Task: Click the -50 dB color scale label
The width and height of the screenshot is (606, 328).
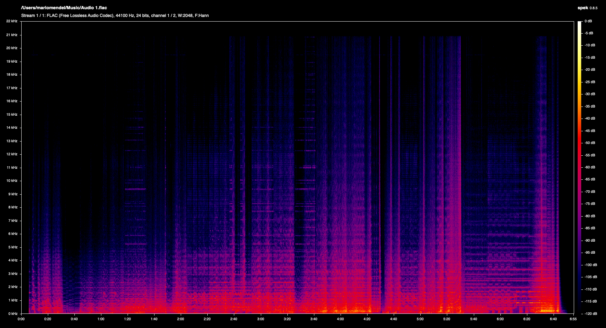Action: click(590, 143)
